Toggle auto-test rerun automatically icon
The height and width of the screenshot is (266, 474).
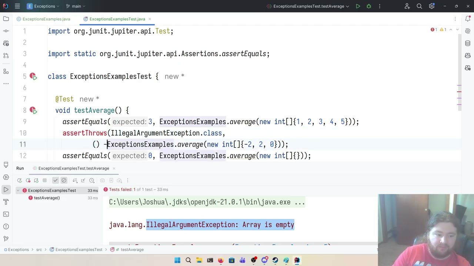[x=36, y=180]
